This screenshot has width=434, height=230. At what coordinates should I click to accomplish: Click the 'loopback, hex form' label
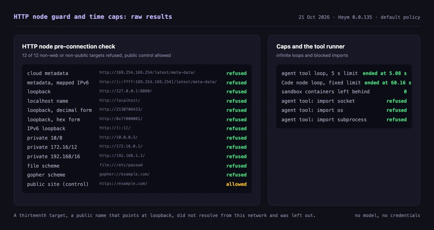(x=54, y=120)
